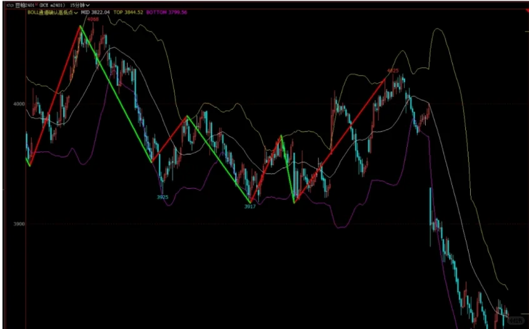Click the MID 3822.04 indicator value
The image size is (529, 329).
[x=96, y=12]
